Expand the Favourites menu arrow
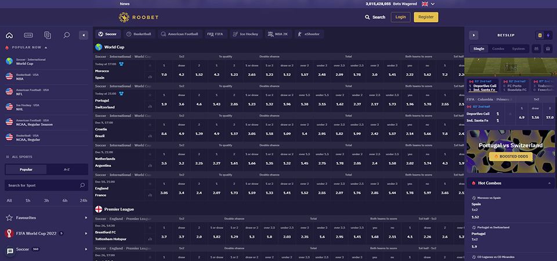 click(x=86, y=217)
